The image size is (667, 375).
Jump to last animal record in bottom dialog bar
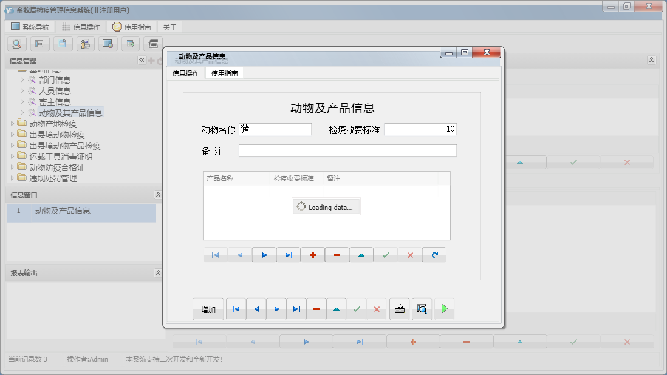[296, 309]
